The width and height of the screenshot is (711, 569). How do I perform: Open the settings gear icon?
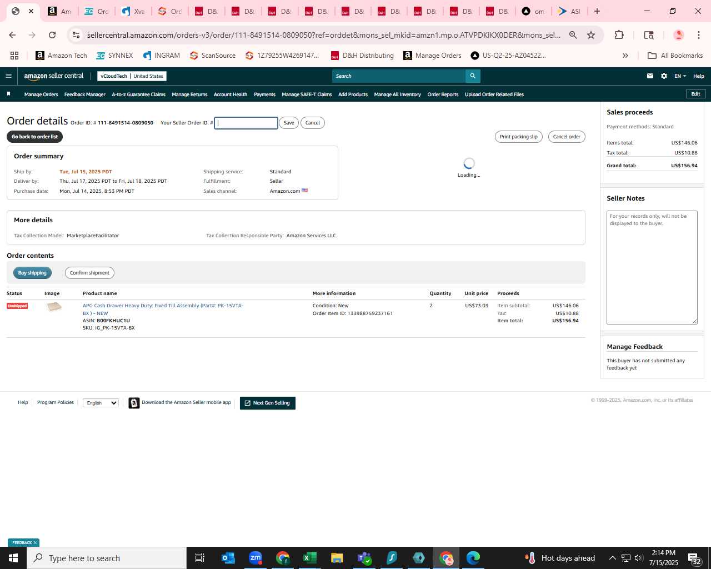[664, 76]
